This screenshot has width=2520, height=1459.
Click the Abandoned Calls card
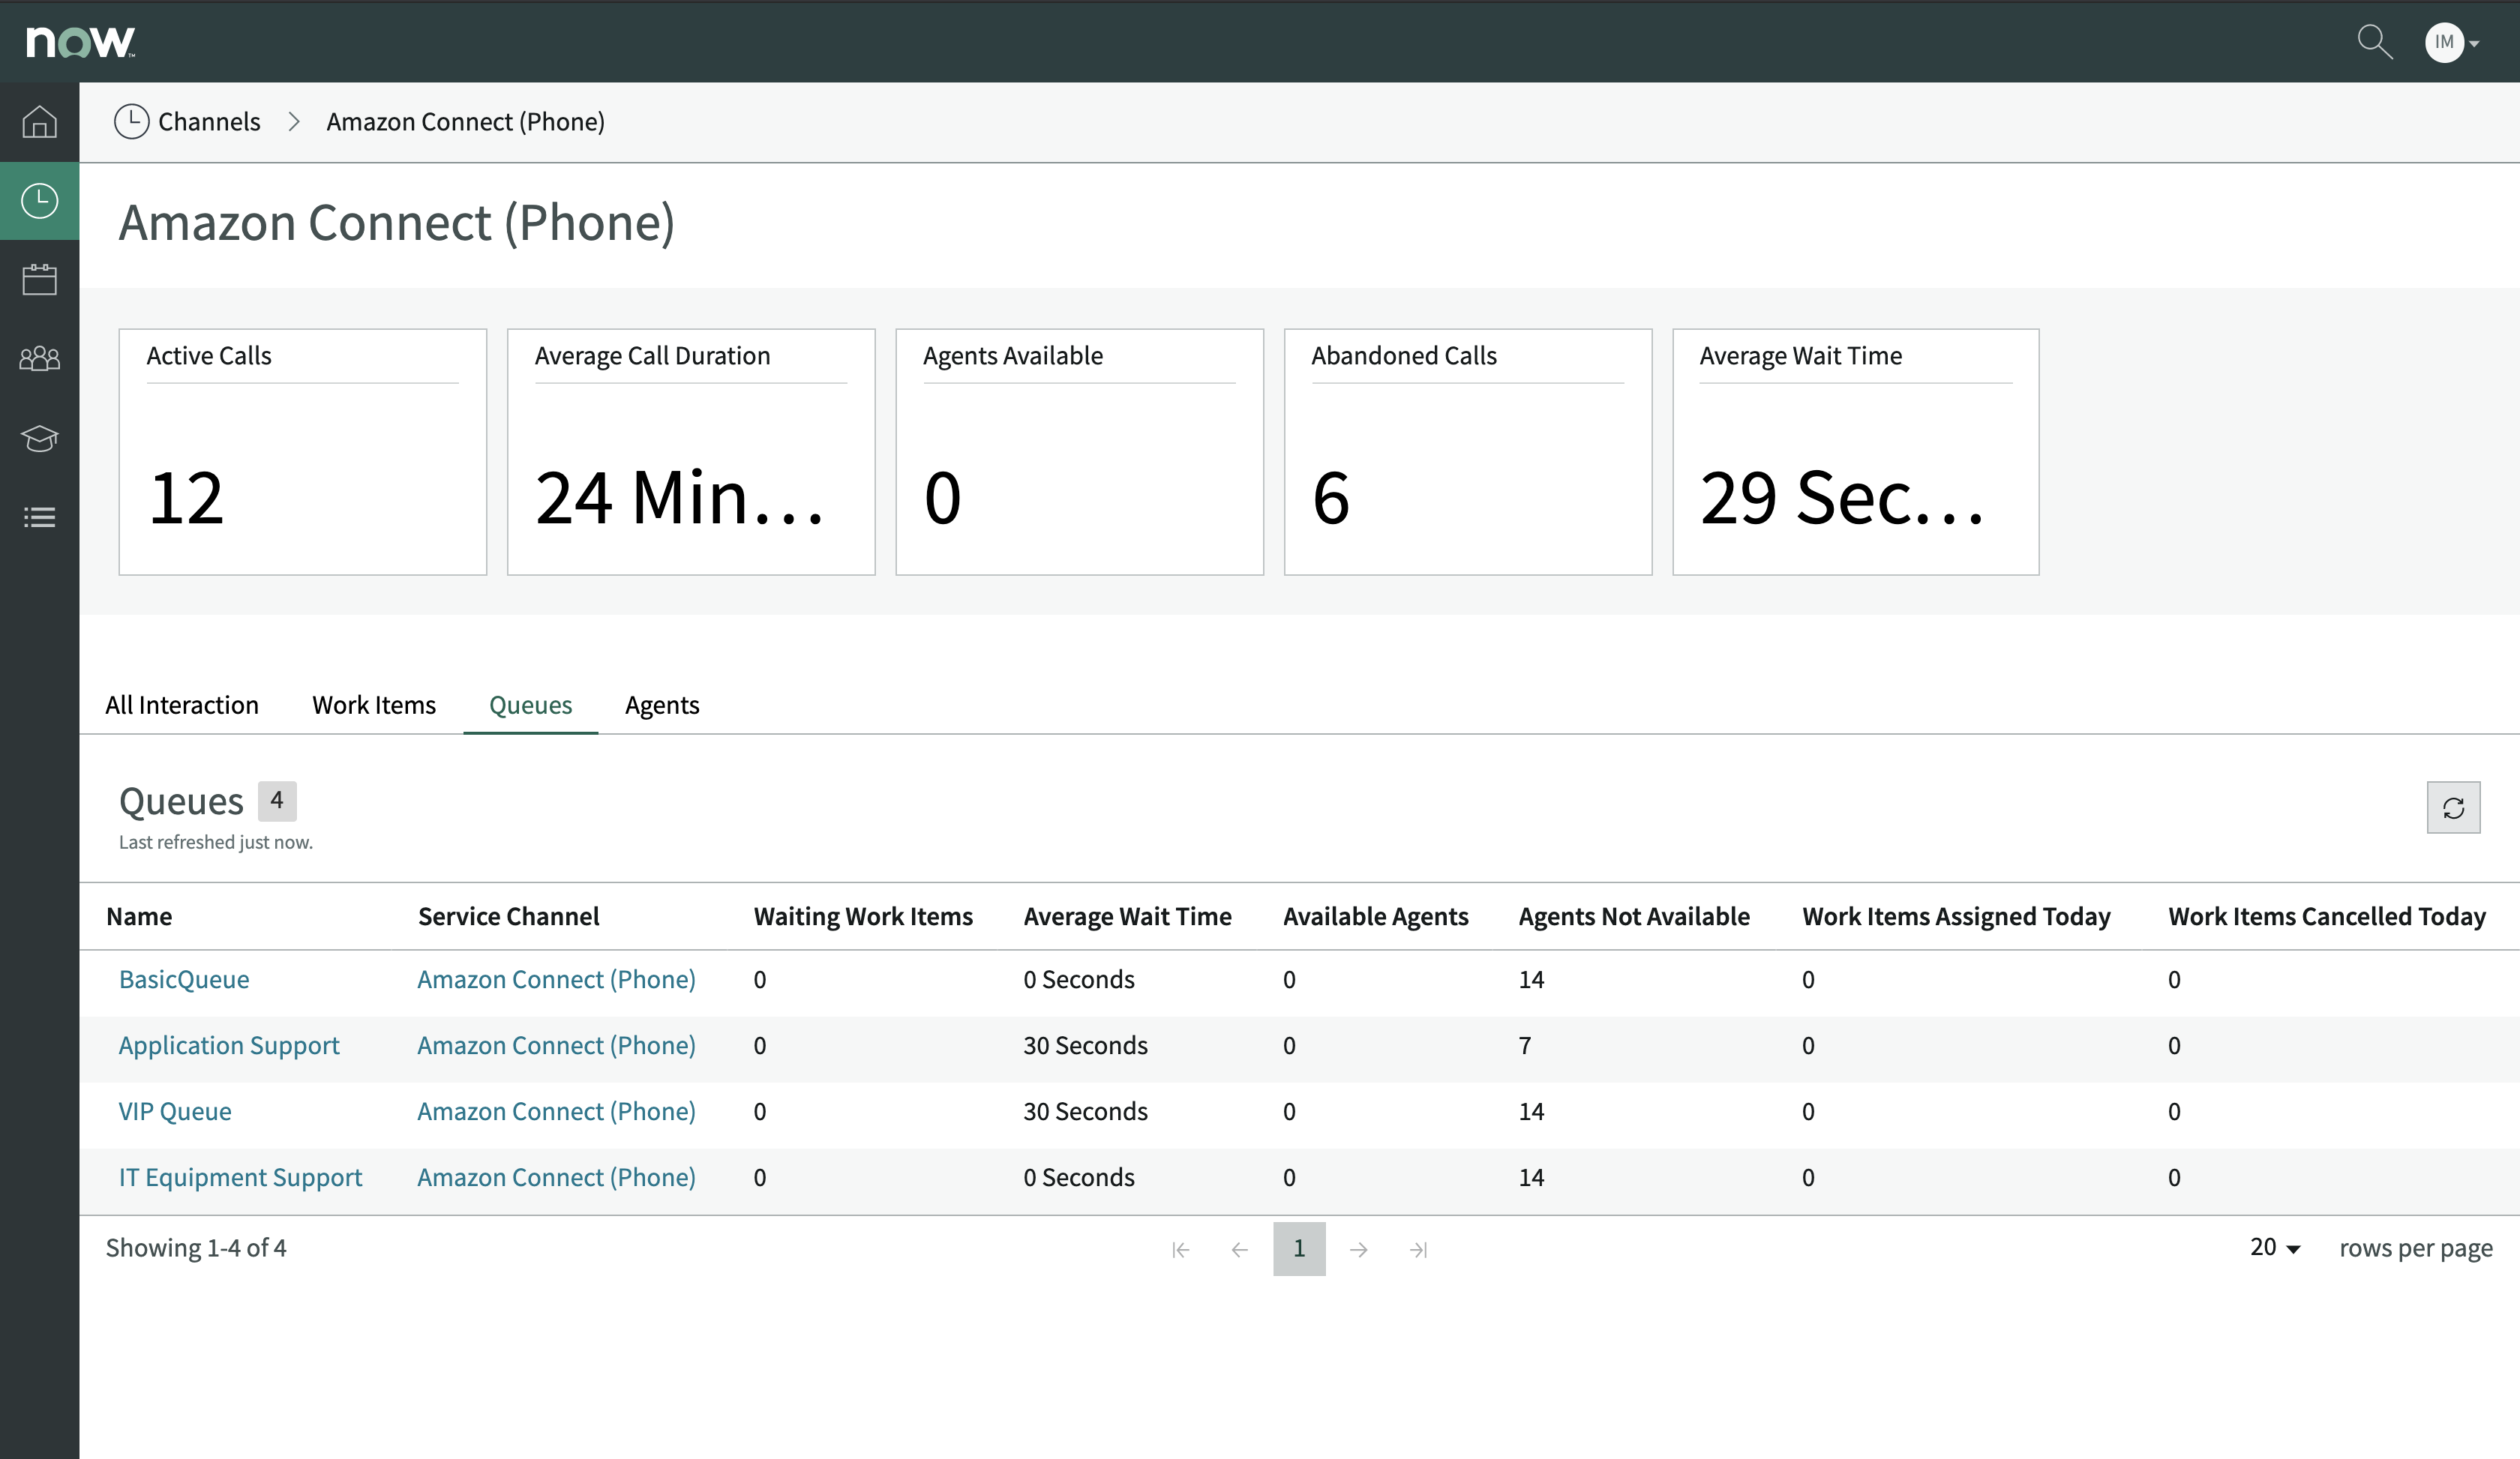pyautogui.click(x=1468, y=451)
